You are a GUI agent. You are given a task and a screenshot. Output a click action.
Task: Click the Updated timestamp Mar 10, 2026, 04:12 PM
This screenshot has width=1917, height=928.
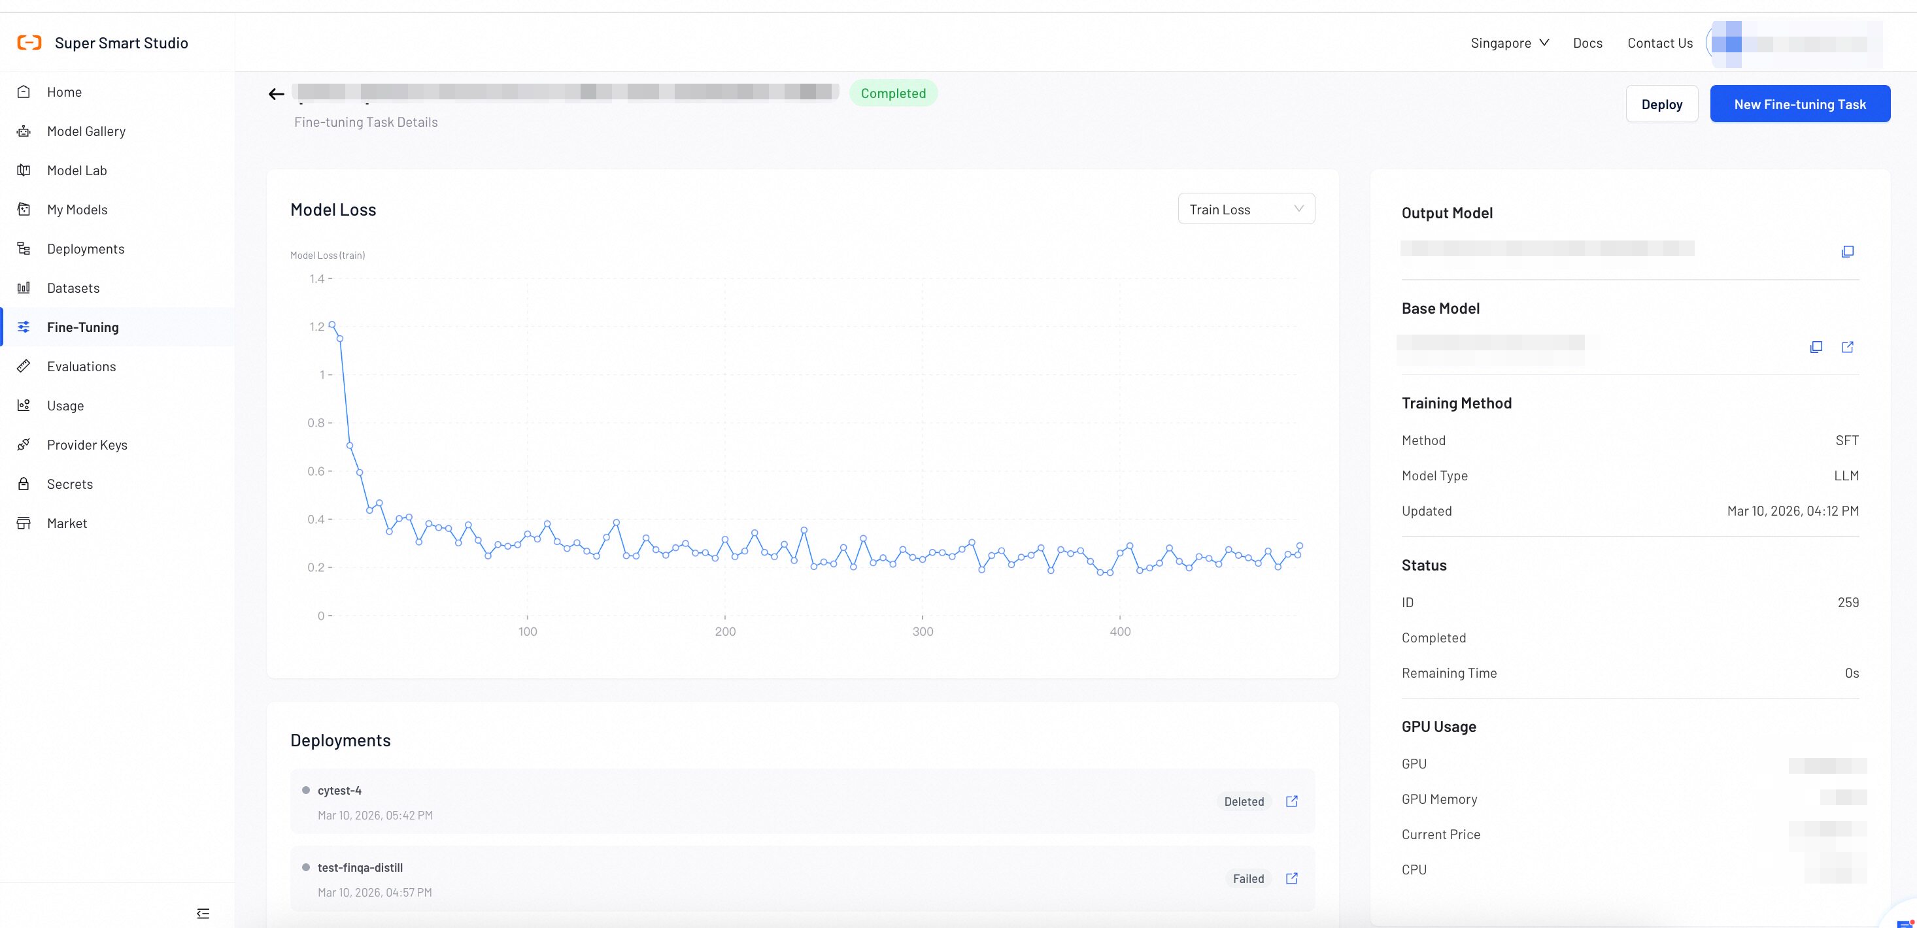click(1793, 510)
